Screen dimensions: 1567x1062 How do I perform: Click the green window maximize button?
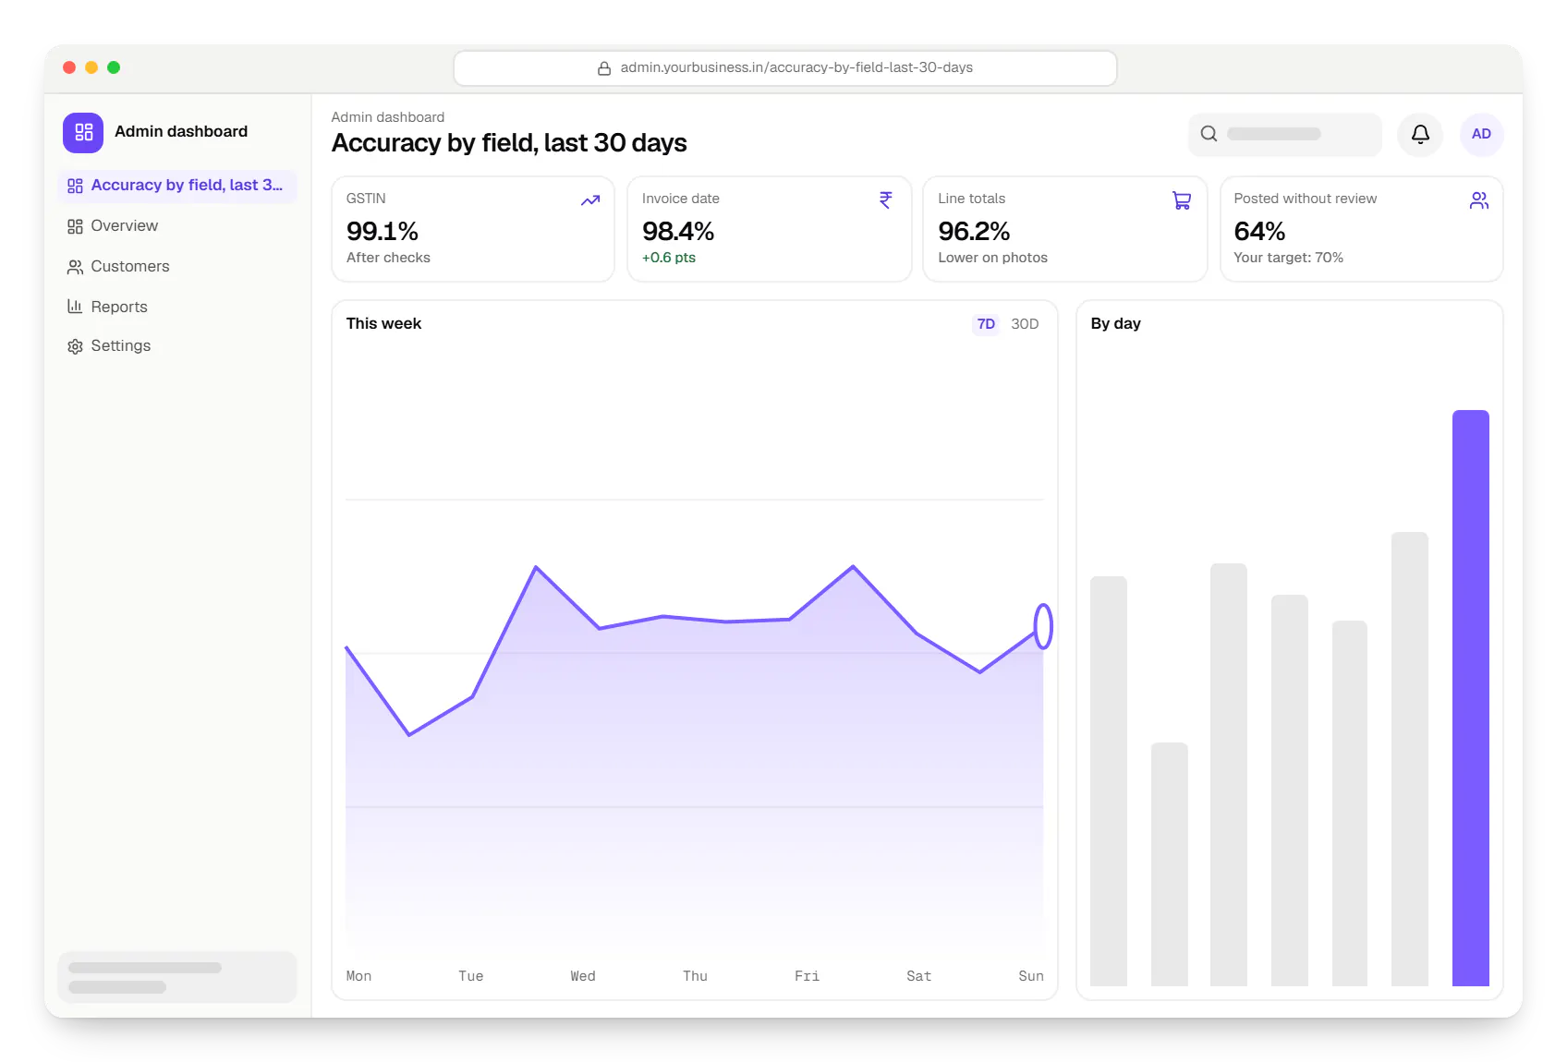click(x=114, y=67)
